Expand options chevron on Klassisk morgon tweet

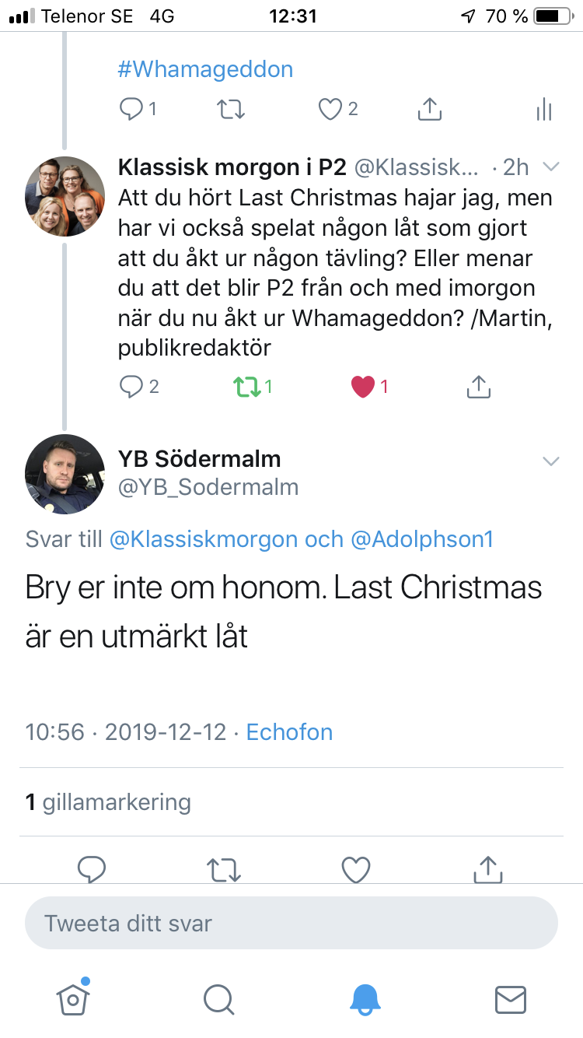(x=550, y=167)
